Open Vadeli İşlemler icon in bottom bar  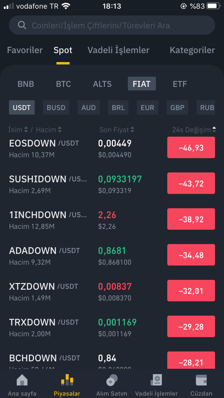click(x=156, y=380)
